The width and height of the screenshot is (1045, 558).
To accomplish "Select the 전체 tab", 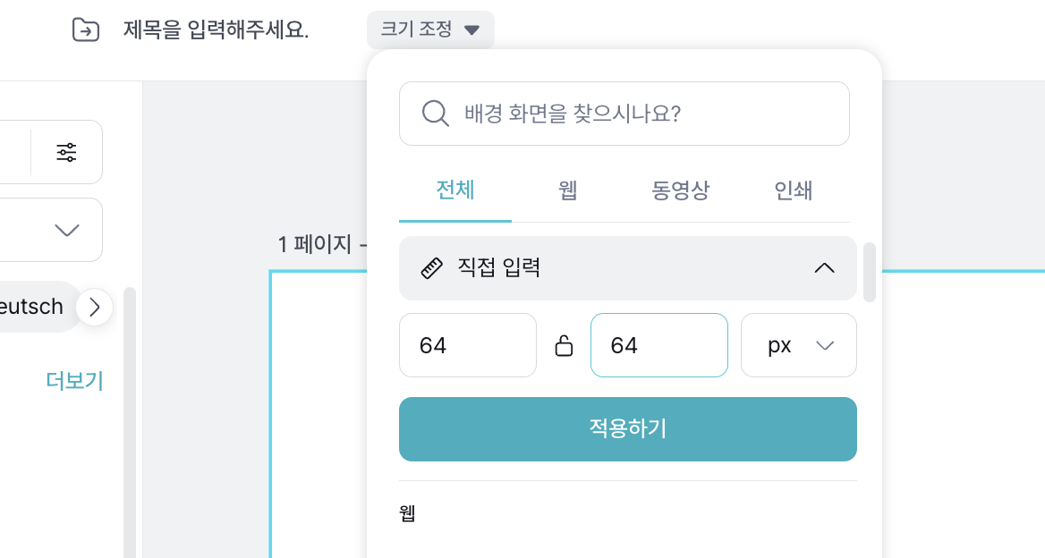I will click(x=455, y=190).
